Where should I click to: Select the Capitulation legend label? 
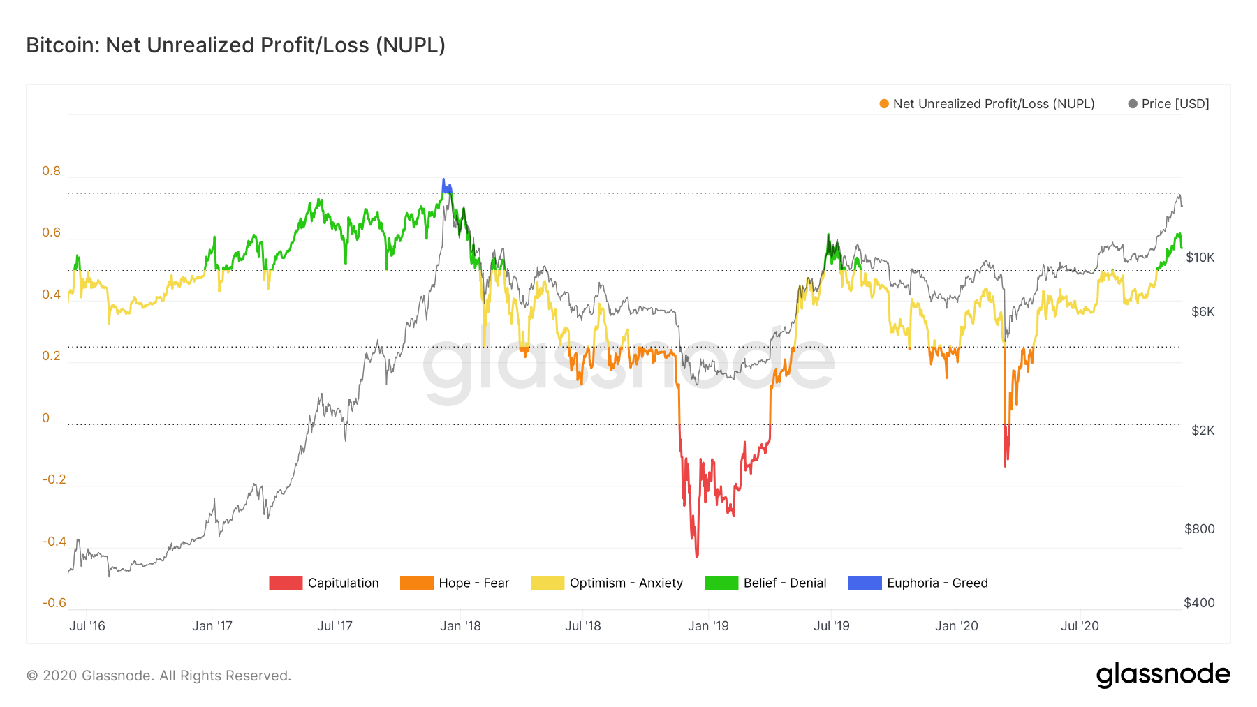(x=343, y=583)
